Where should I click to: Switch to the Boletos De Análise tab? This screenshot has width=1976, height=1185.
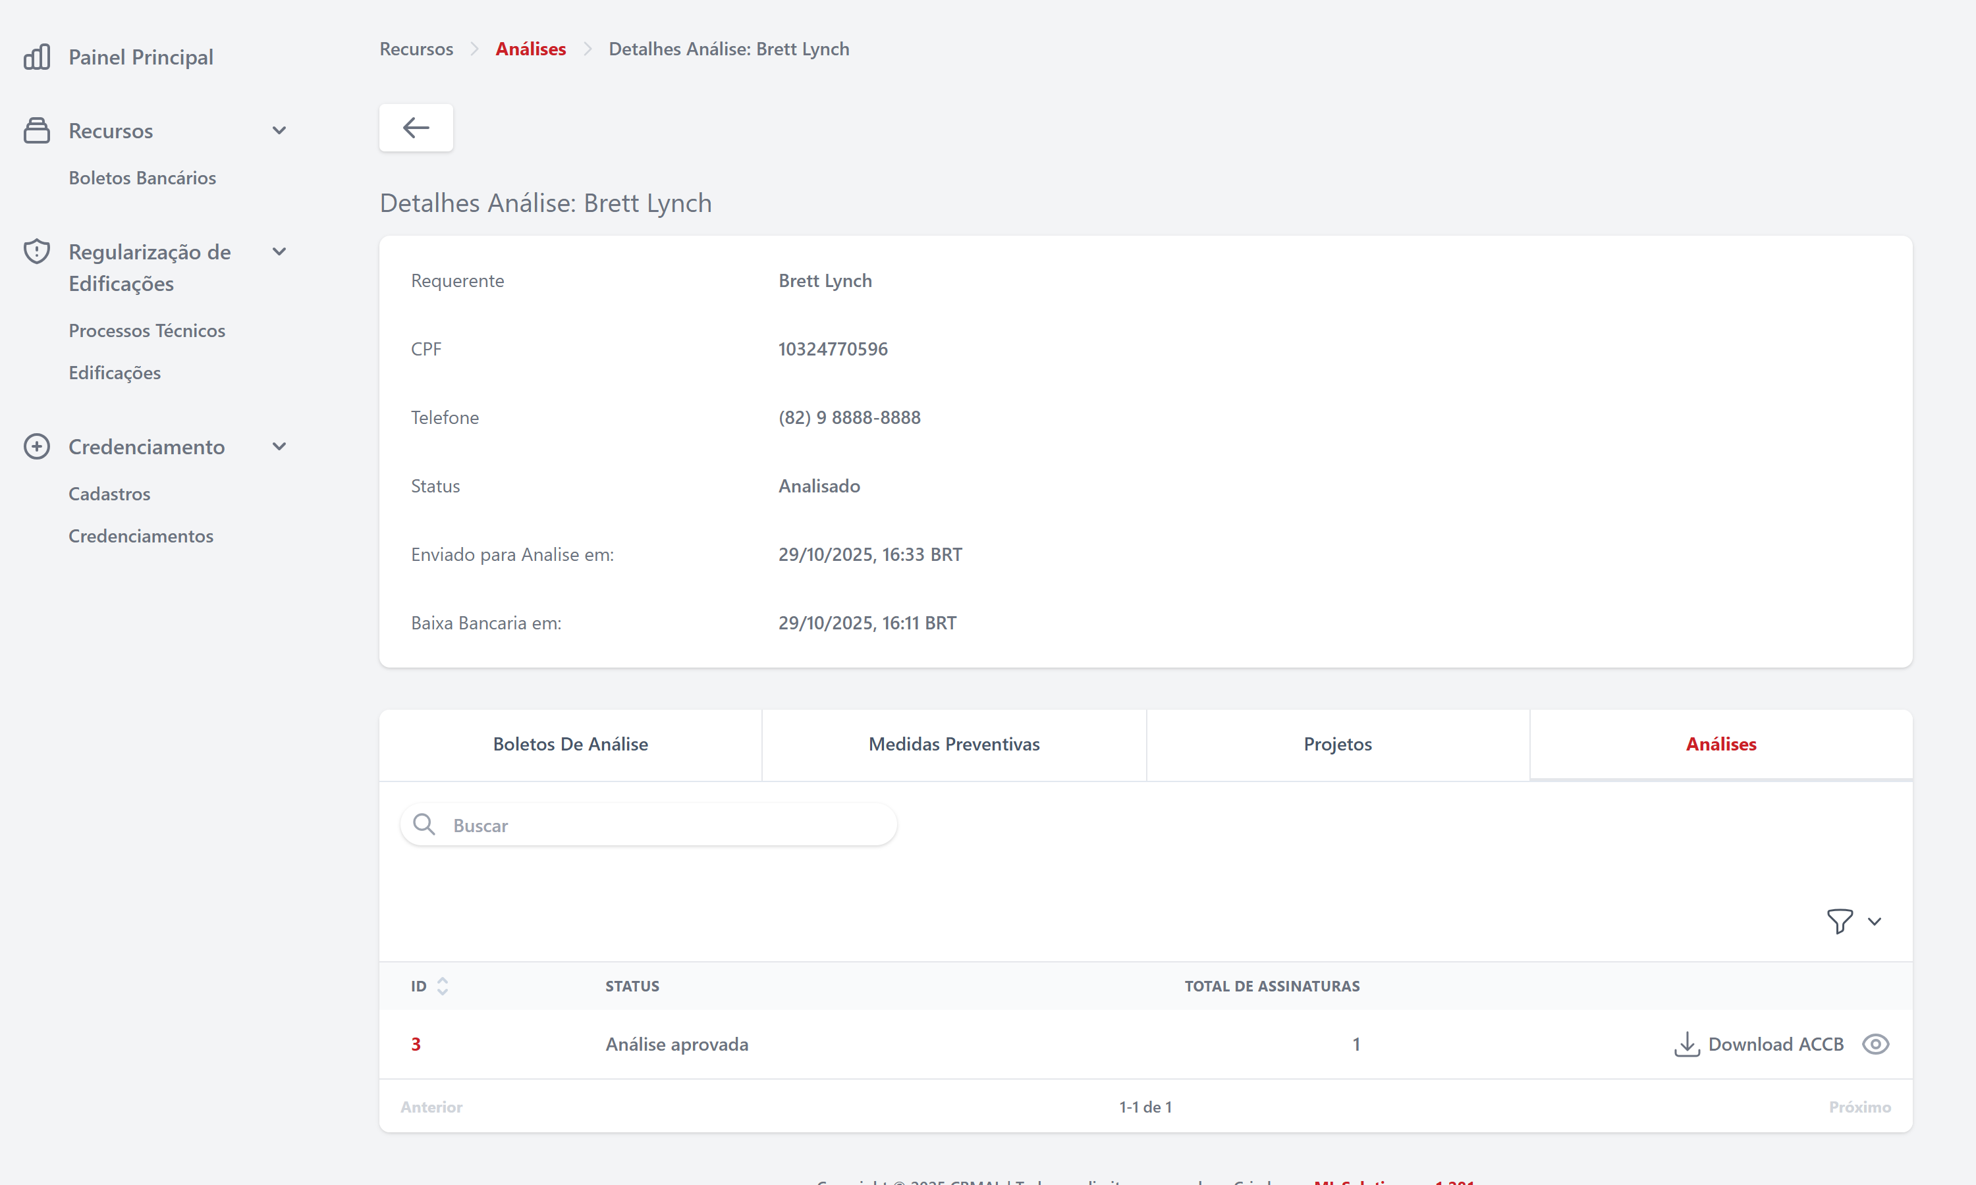(x=570, y=744)
